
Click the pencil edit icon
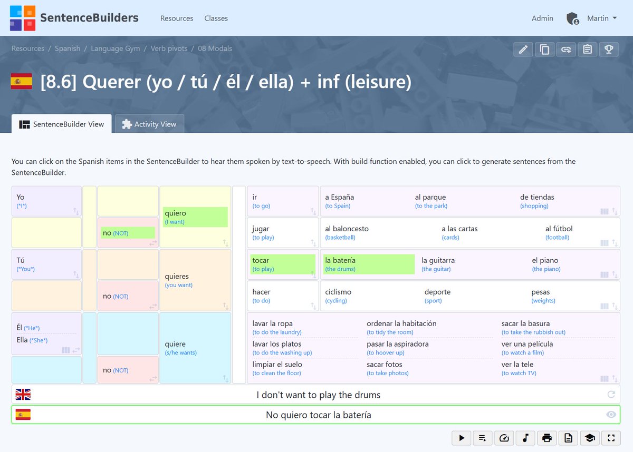point(523,50)
